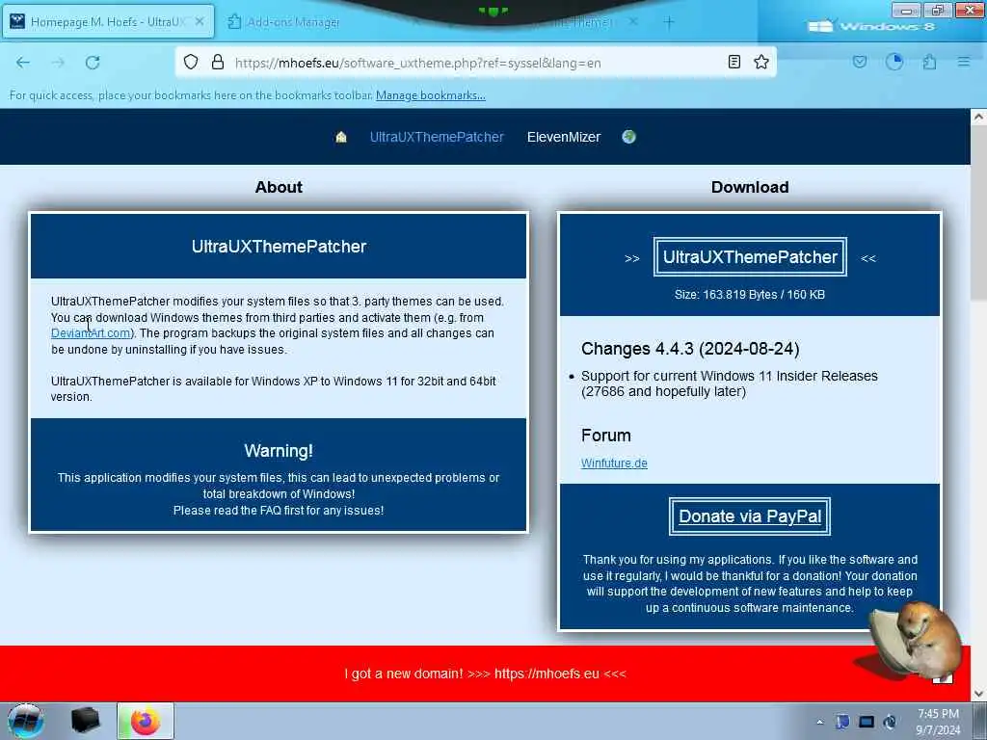Go back to the previous page
This screenshot has width=987, height=740.
23,63
